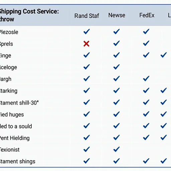
Task: Click FedEx checkmark in Jargh row
Action: click(x=146, y=78)
